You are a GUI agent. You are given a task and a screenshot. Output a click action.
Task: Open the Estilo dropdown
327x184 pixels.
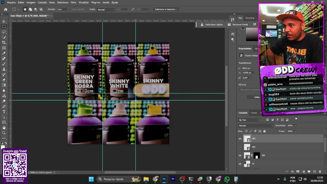tap(106, 9)
